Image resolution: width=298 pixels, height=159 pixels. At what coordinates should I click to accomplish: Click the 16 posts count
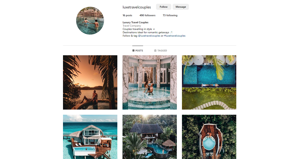pyautogui.click(x=127, y=16)
